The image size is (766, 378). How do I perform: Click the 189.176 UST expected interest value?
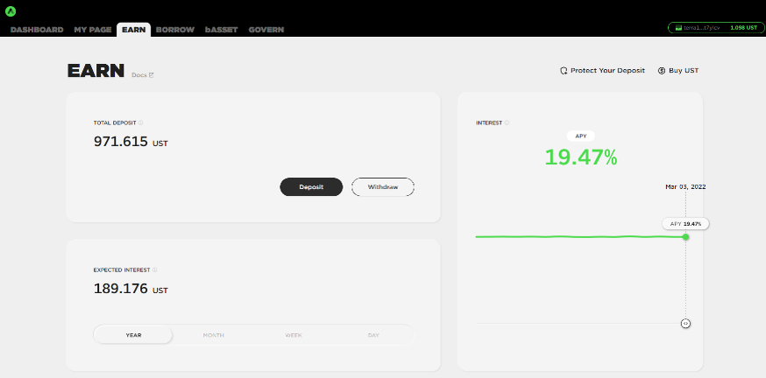pos(131,289)
